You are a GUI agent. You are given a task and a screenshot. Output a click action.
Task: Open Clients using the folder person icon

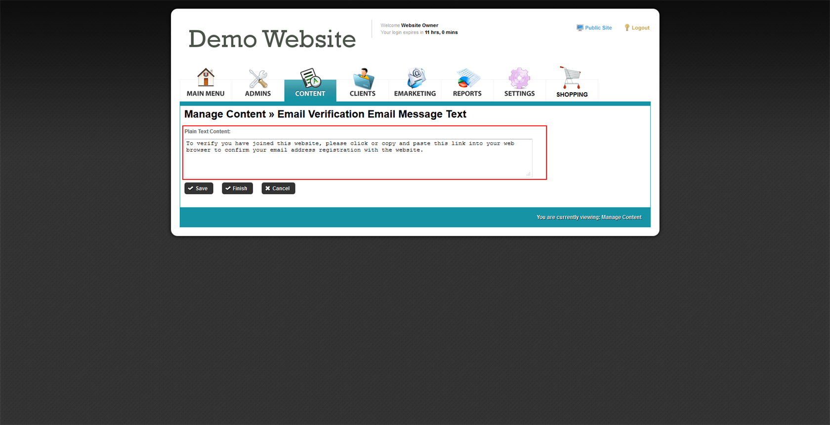tap(363, 78)
